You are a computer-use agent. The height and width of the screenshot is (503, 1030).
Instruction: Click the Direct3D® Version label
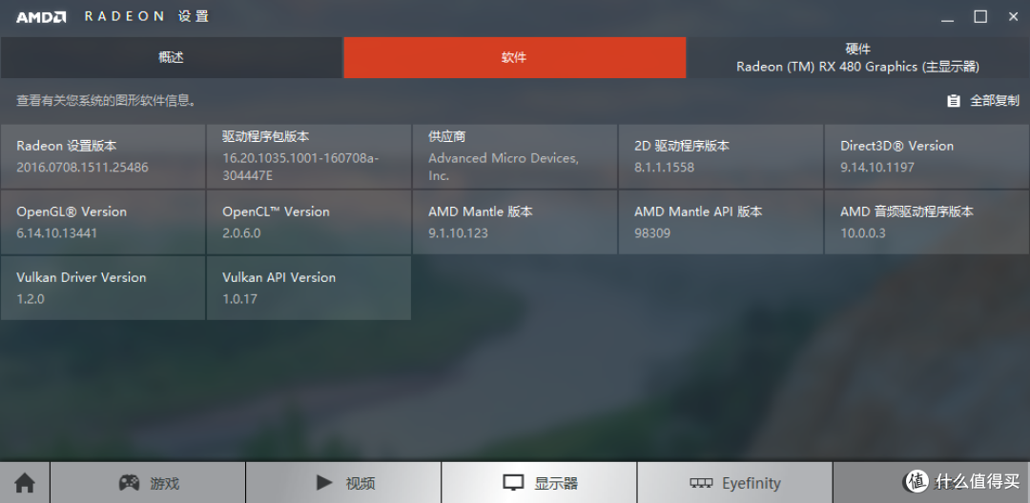(x=896, y=146)
